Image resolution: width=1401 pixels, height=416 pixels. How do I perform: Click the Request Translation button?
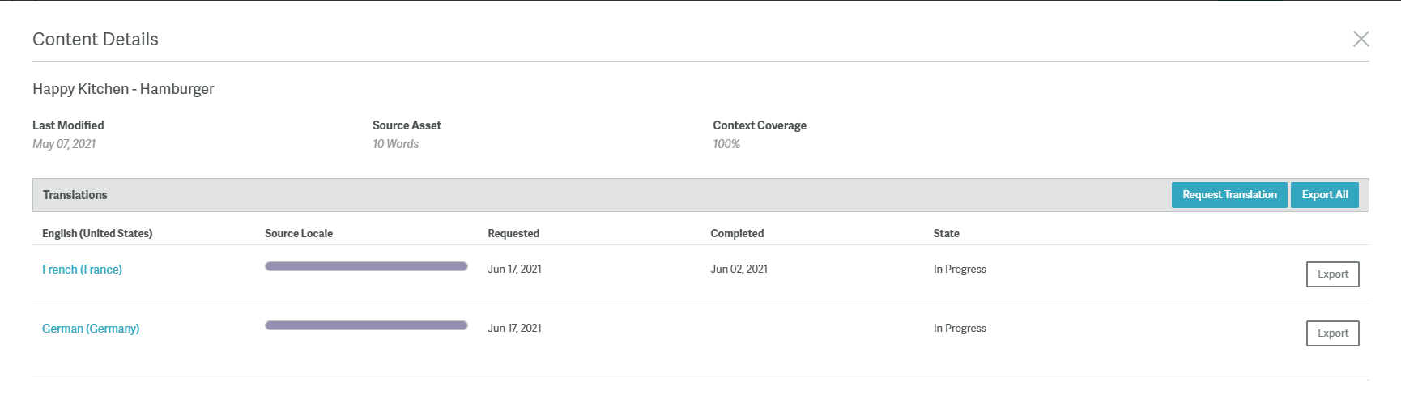point(1229,195)
